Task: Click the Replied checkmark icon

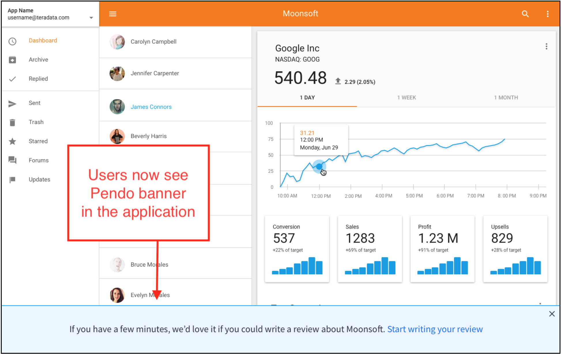Action: point(12,79)
